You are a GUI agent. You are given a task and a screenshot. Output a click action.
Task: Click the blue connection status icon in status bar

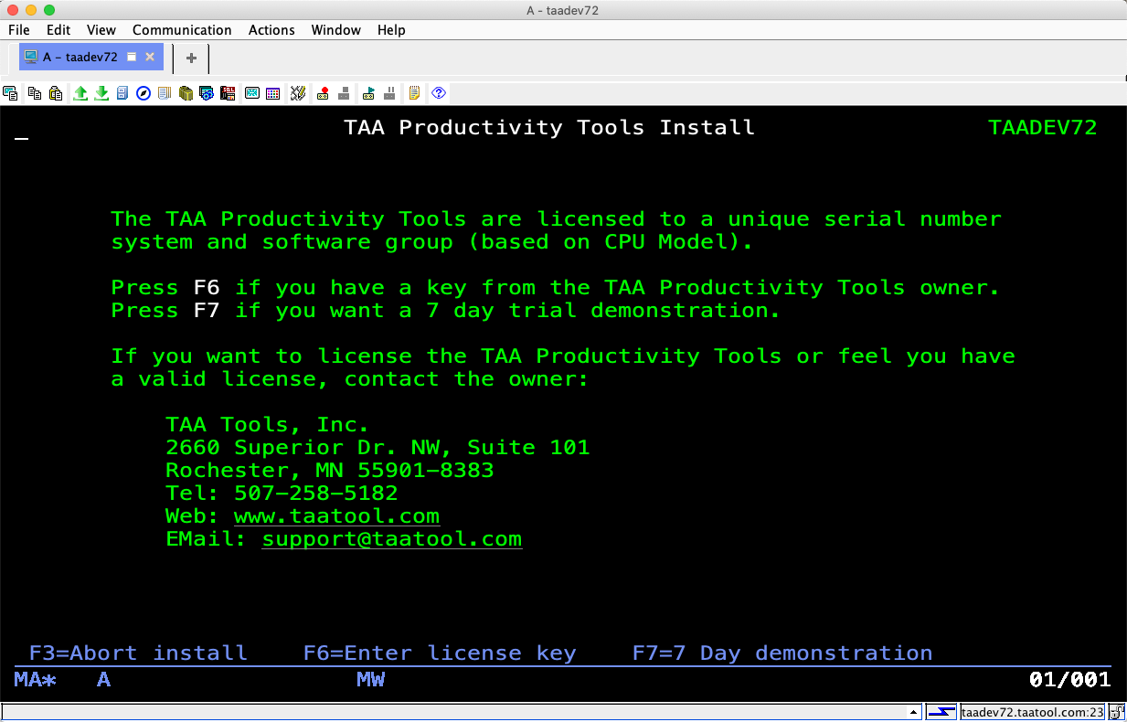pos(941,712)
